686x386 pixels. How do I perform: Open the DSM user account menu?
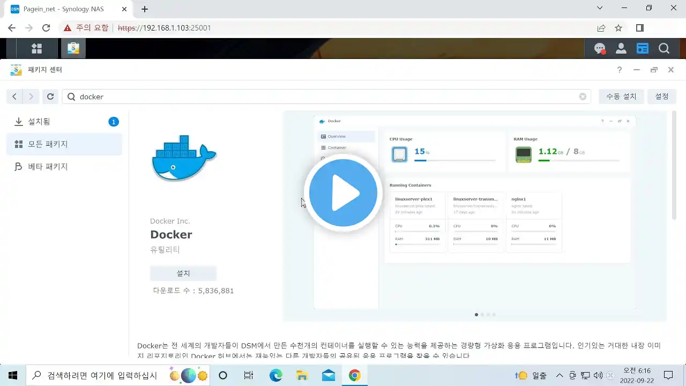pos(621,49)
